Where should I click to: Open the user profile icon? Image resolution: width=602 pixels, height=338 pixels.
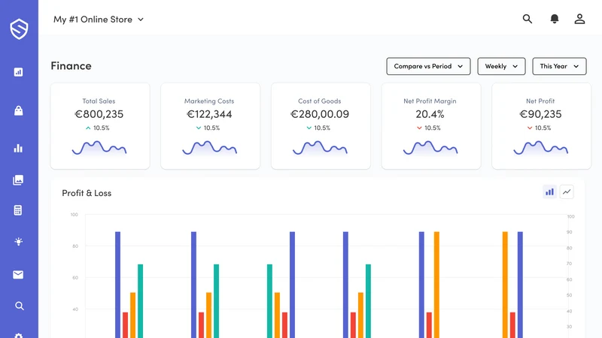click(x=579, y=19)
